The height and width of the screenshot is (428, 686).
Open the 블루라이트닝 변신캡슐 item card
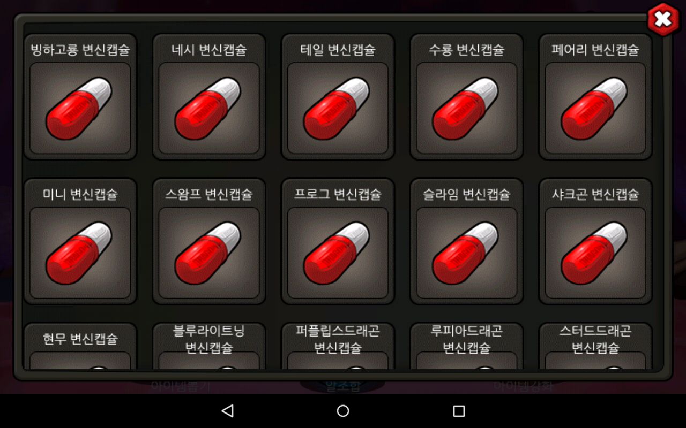[x=209, y=346]
